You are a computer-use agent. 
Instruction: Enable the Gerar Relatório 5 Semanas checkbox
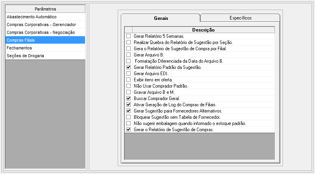(128, 36)
